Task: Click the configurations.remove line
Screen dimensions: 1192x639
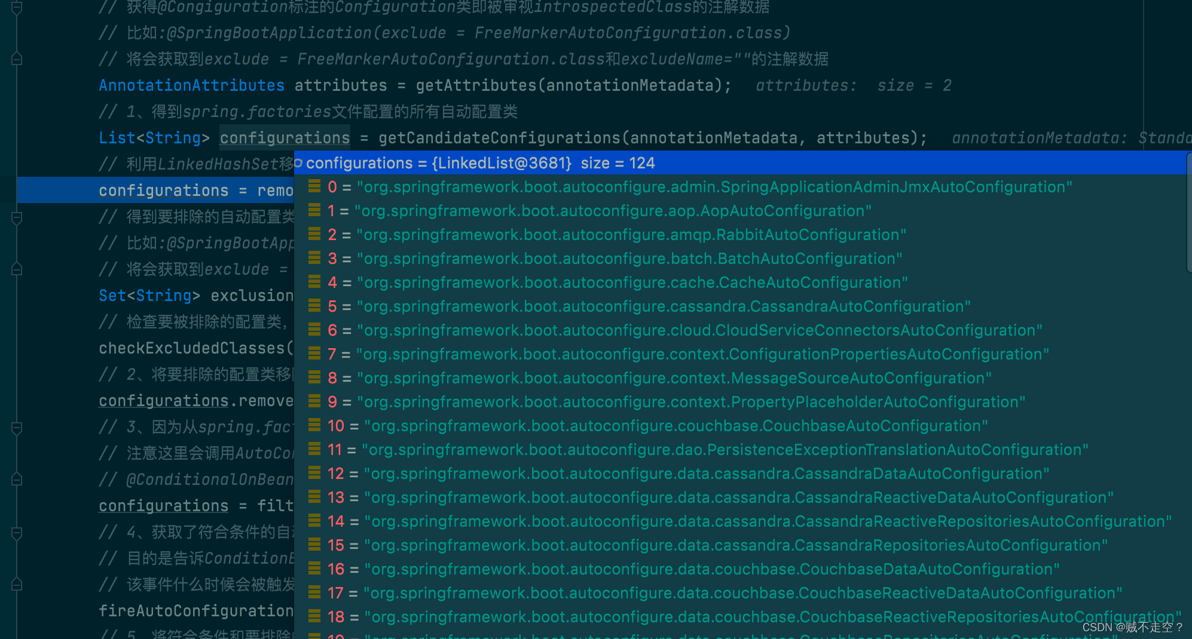Action: click(x=196, y=401)
